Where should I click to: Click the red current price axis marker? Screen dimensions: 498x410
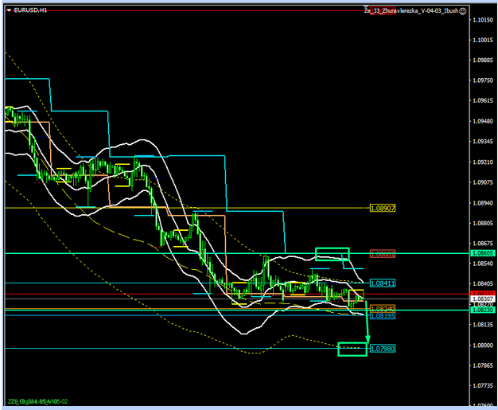(483, 295)
